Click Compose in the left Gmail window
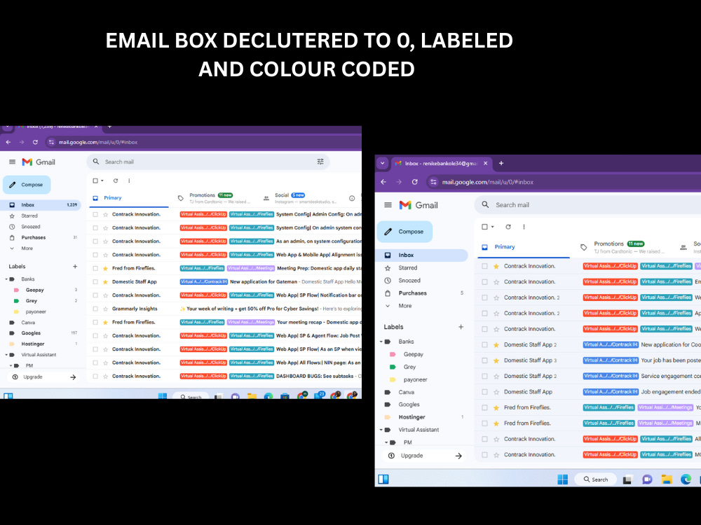 pos(27,184)
